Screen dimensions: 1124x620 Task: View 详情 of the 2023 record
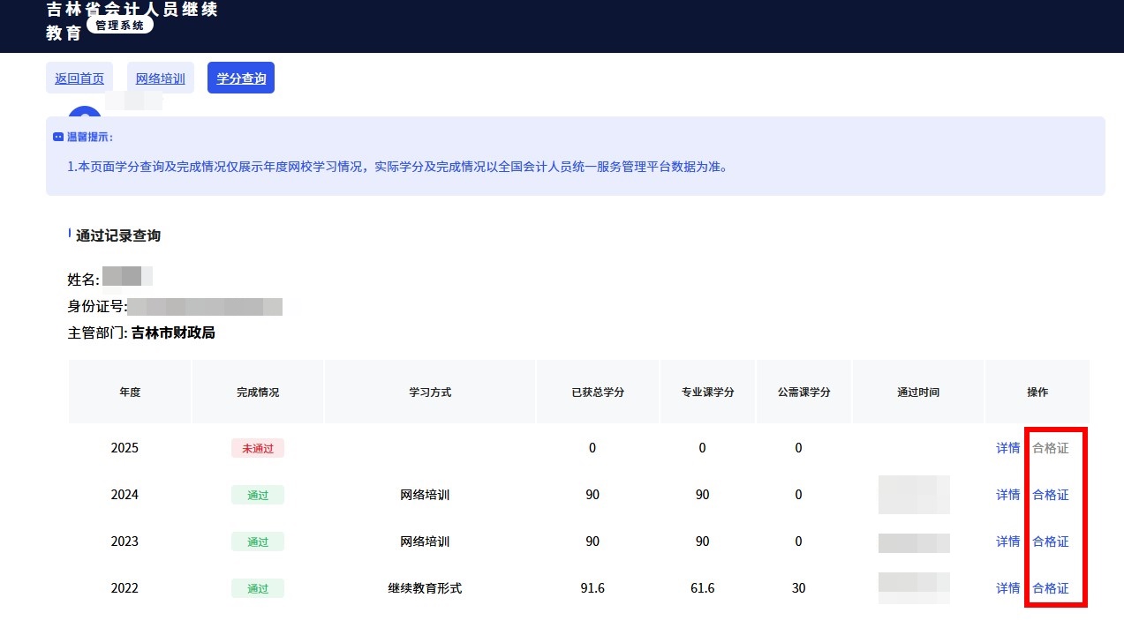[1007, 542]
